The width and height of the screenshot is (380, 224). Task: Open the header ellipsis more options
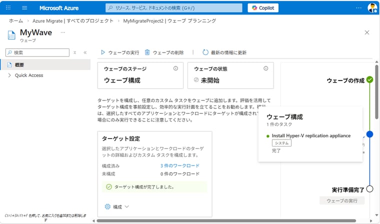pos(358,8)
